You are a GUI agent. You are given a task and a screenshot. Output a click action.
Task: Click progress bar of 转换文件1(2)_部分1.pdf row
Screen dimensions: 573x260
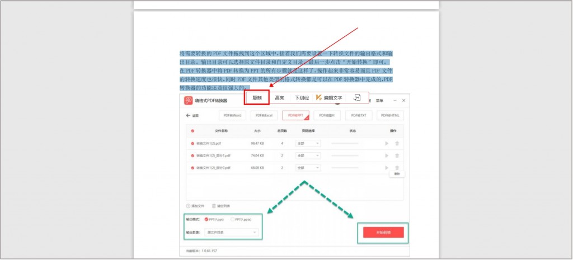pyautogui.click(x=345, y=155)
